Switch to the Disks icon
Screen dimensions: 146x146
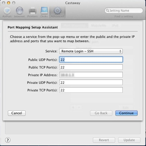(x=44, y=11)
